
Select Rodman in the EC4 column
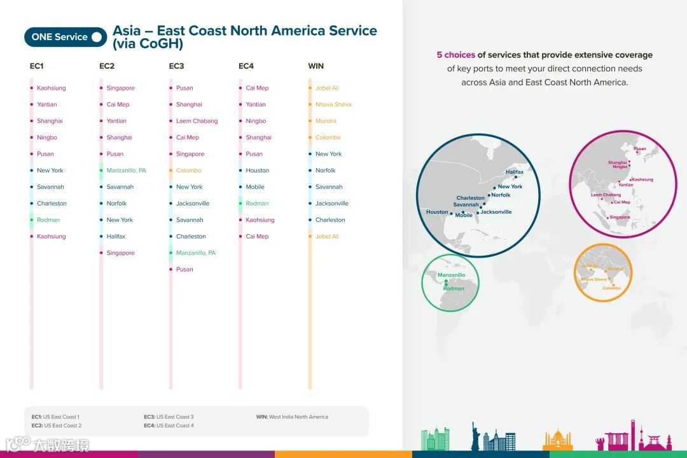click(257, 204)
